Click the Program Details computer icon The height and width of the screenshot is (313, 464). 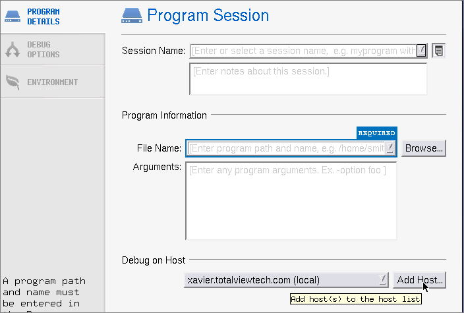click(x=13, y=16)
